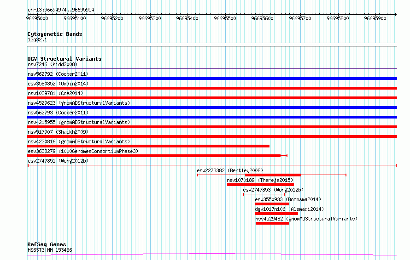This screenshot has width=410, height=260.
Task: Open nsv4529623 (gnomADStructuralVariants) label
Action: (x=79, y=103)
